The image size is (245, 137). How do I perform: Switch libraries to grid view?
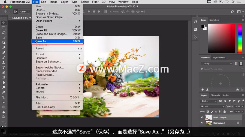point(236,63)
